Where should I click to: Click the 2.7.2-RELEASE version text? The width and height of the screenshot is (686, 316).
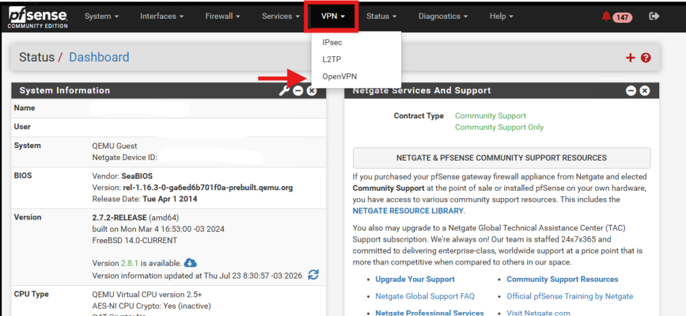[119, 217]
